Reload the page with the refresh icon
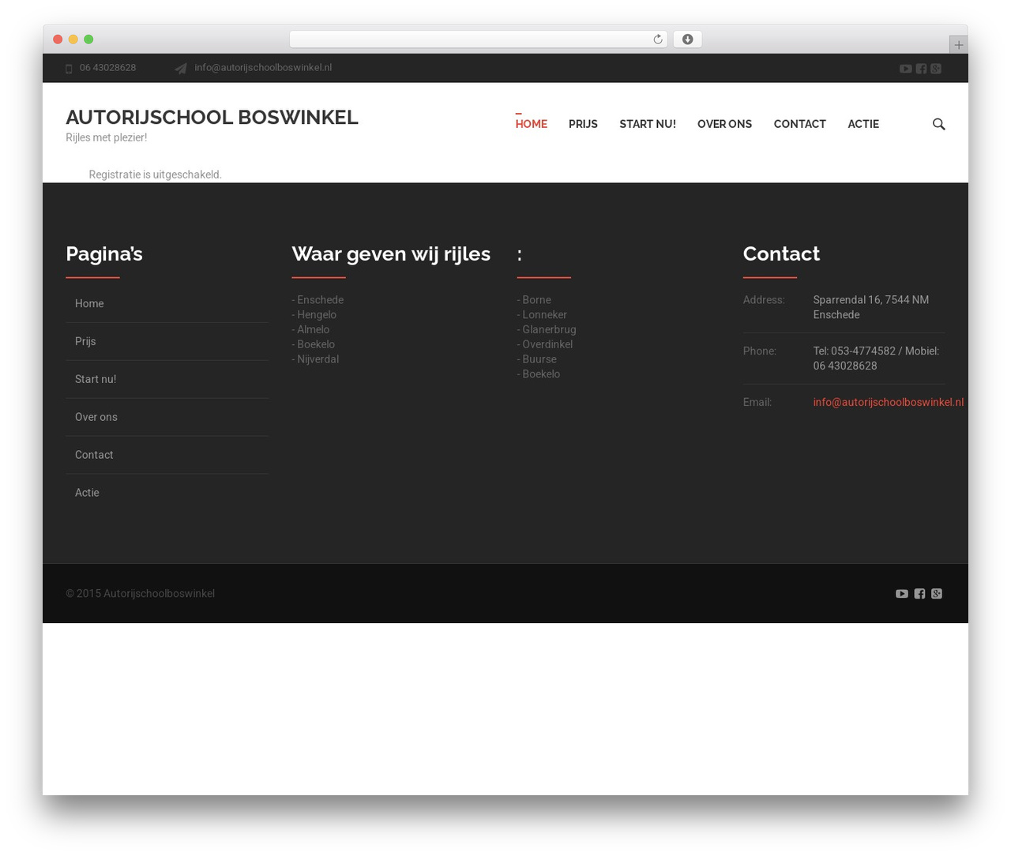The image size is (1011, 856). click(657, 39)
